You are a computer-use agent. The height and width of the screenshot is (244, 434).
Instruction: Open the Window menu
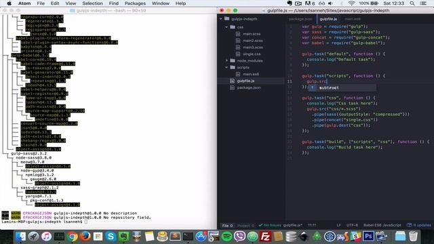click(x=161, y=3)
